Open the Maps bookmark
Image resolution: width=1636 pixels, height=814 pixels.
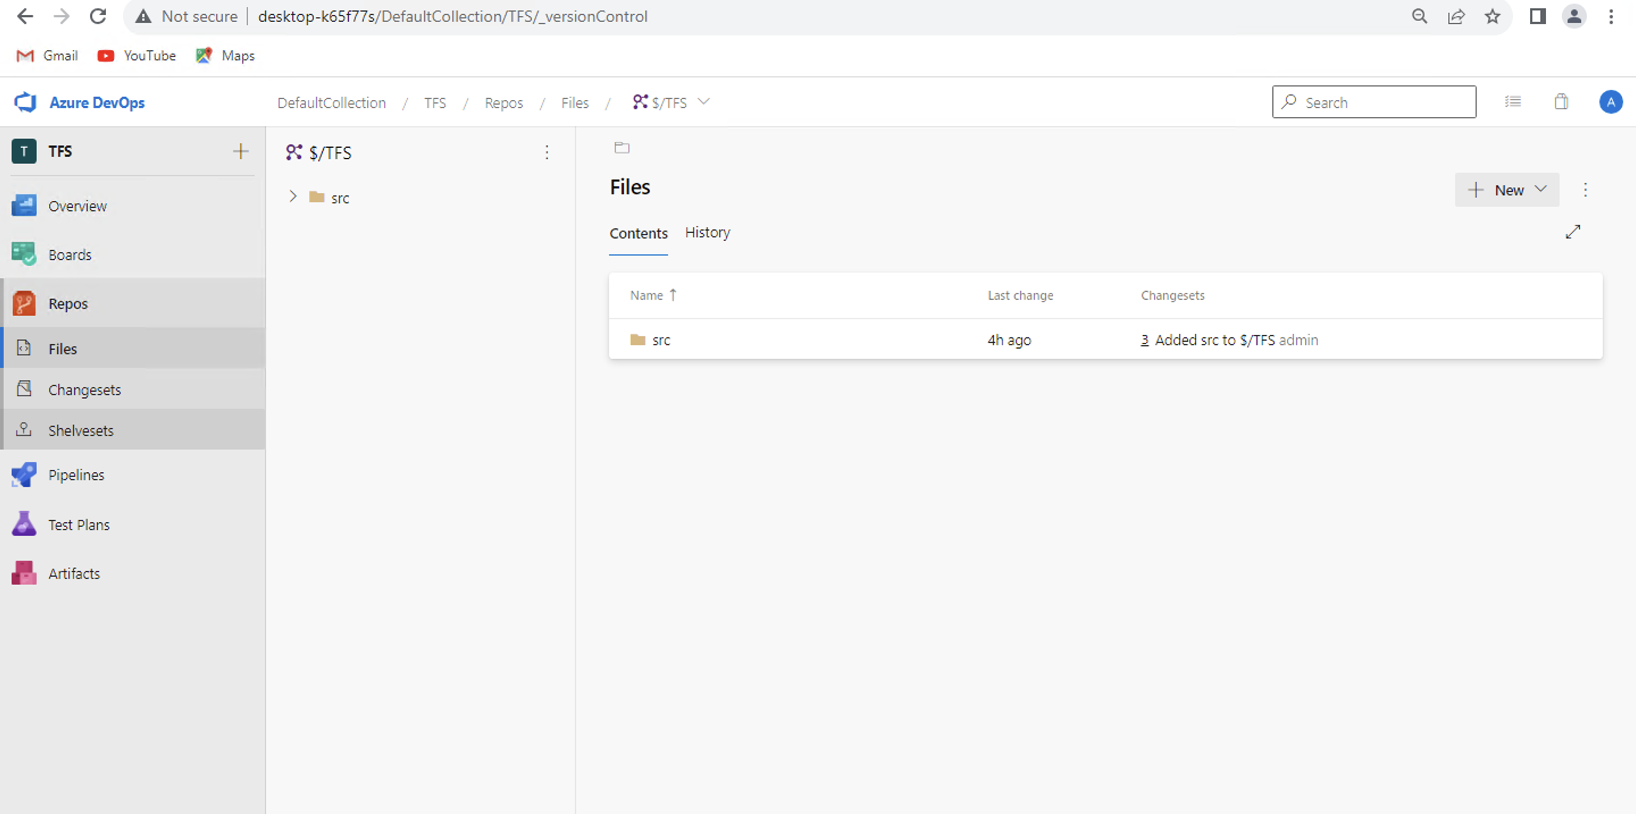tap(225, 55)
